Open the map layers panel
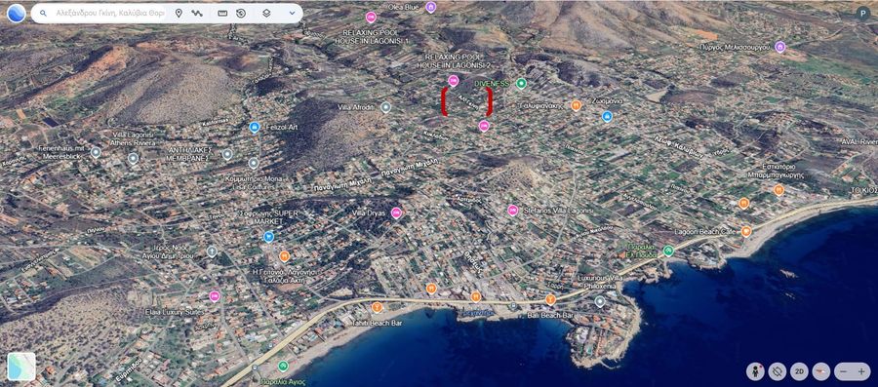The image size is (878, 387). (266, 13)
